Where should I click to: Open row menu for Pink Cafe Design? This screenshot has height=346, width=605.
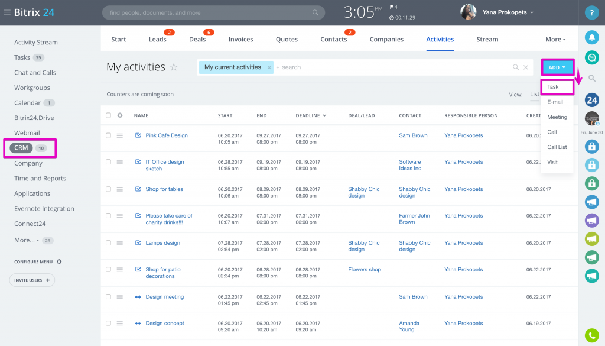click(120, 135)
